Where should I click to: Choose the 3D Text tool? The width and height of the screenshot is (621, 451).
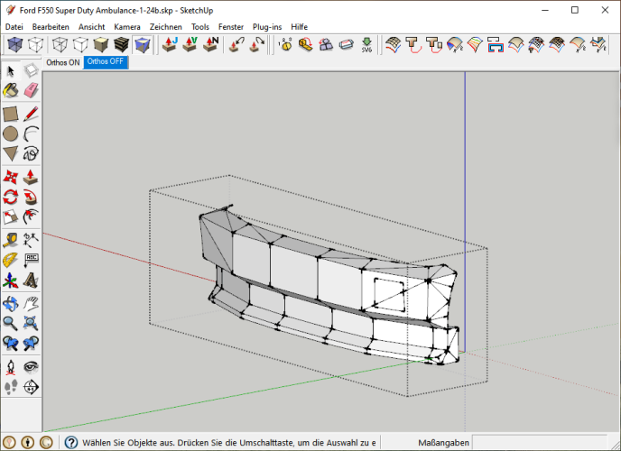click(31, 280)
